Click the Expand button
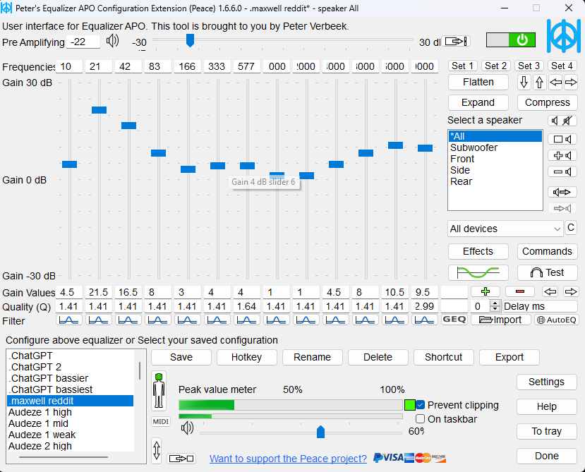The width and height of the screenshot is (585, 472). coord(478,102)
